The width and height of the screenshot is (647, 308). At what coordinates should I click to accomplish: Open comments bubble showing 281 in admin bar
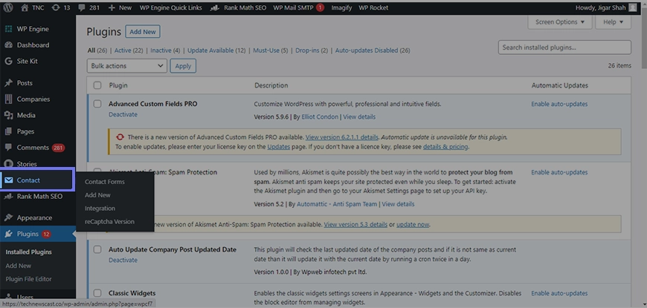point(81,7)
